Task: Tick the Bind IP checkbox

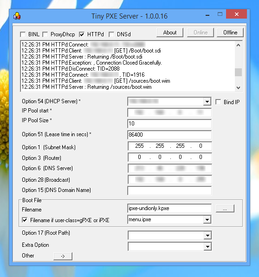Action: [x=218, y=102]
